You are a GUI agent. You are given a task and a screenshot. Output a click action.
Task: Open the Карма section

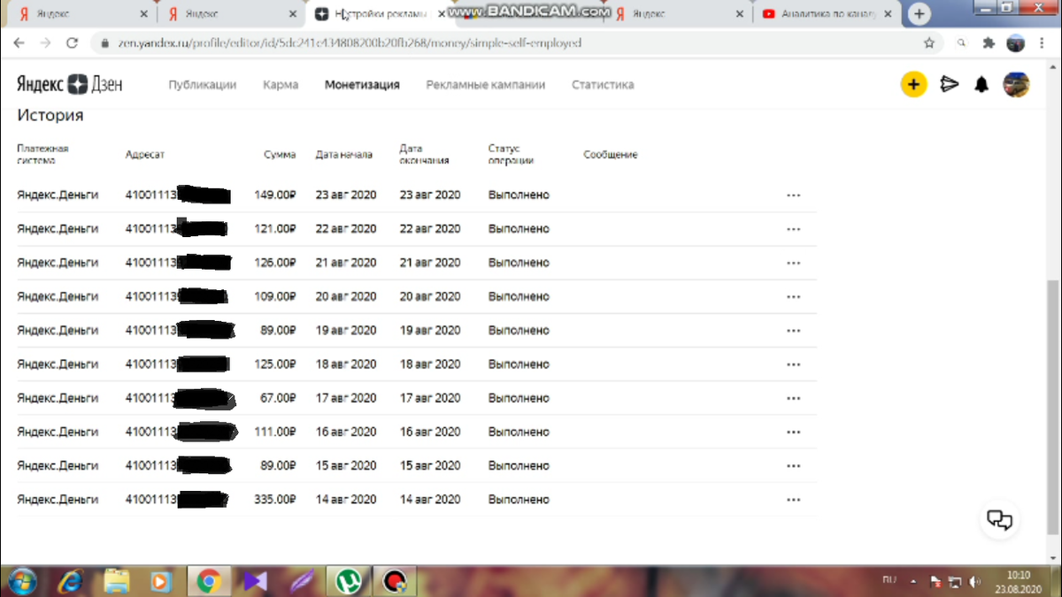[281, 85]
